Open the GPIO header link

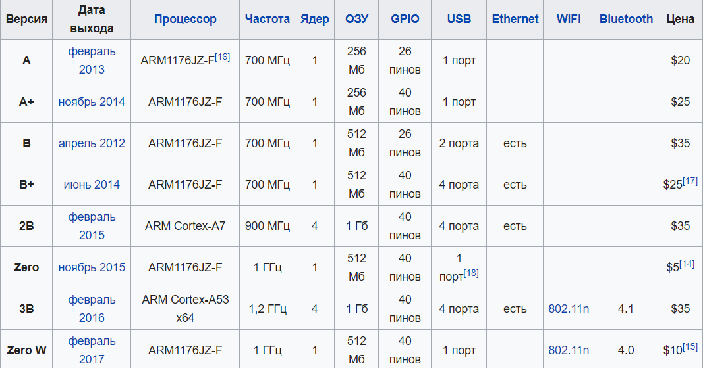(x=405, y=19)
